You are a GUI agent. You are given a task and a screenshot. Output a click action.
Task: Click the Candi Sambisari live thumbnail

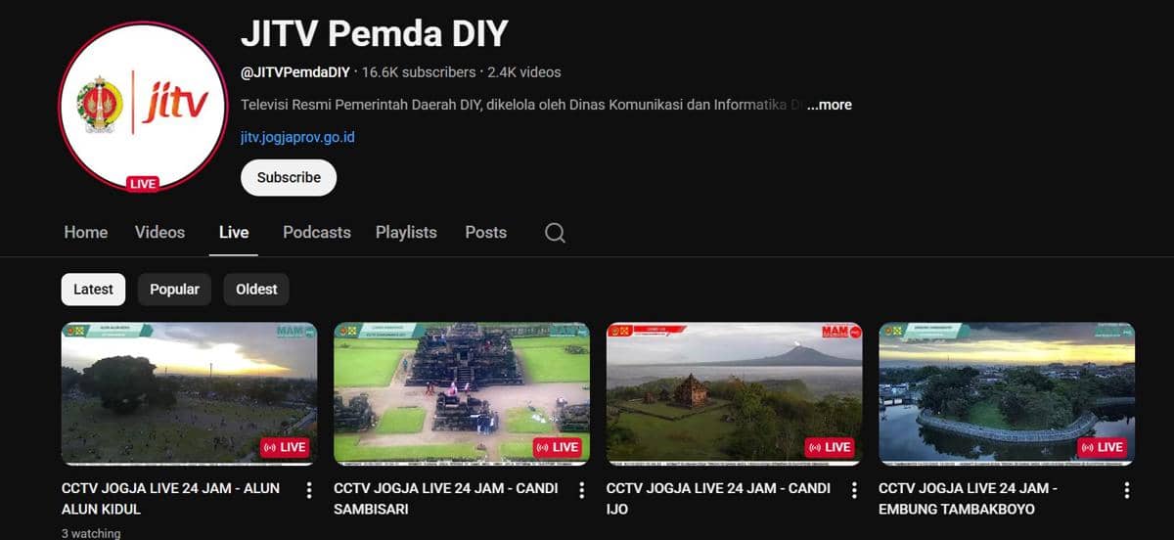462,393
